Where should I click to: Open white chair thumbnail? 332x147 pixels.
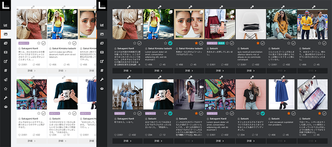[x=251, y=24]
